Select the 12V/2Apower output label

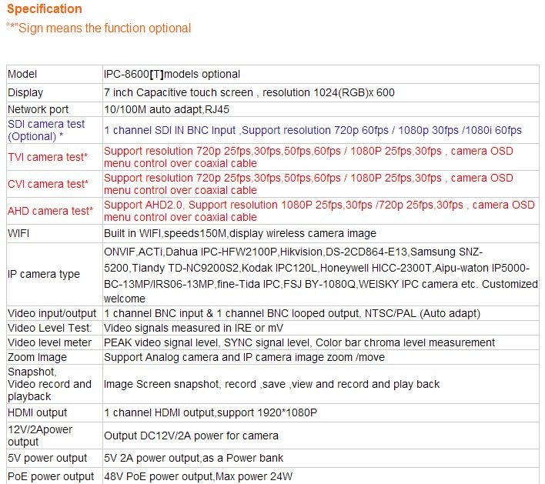[x=41, y=436]
